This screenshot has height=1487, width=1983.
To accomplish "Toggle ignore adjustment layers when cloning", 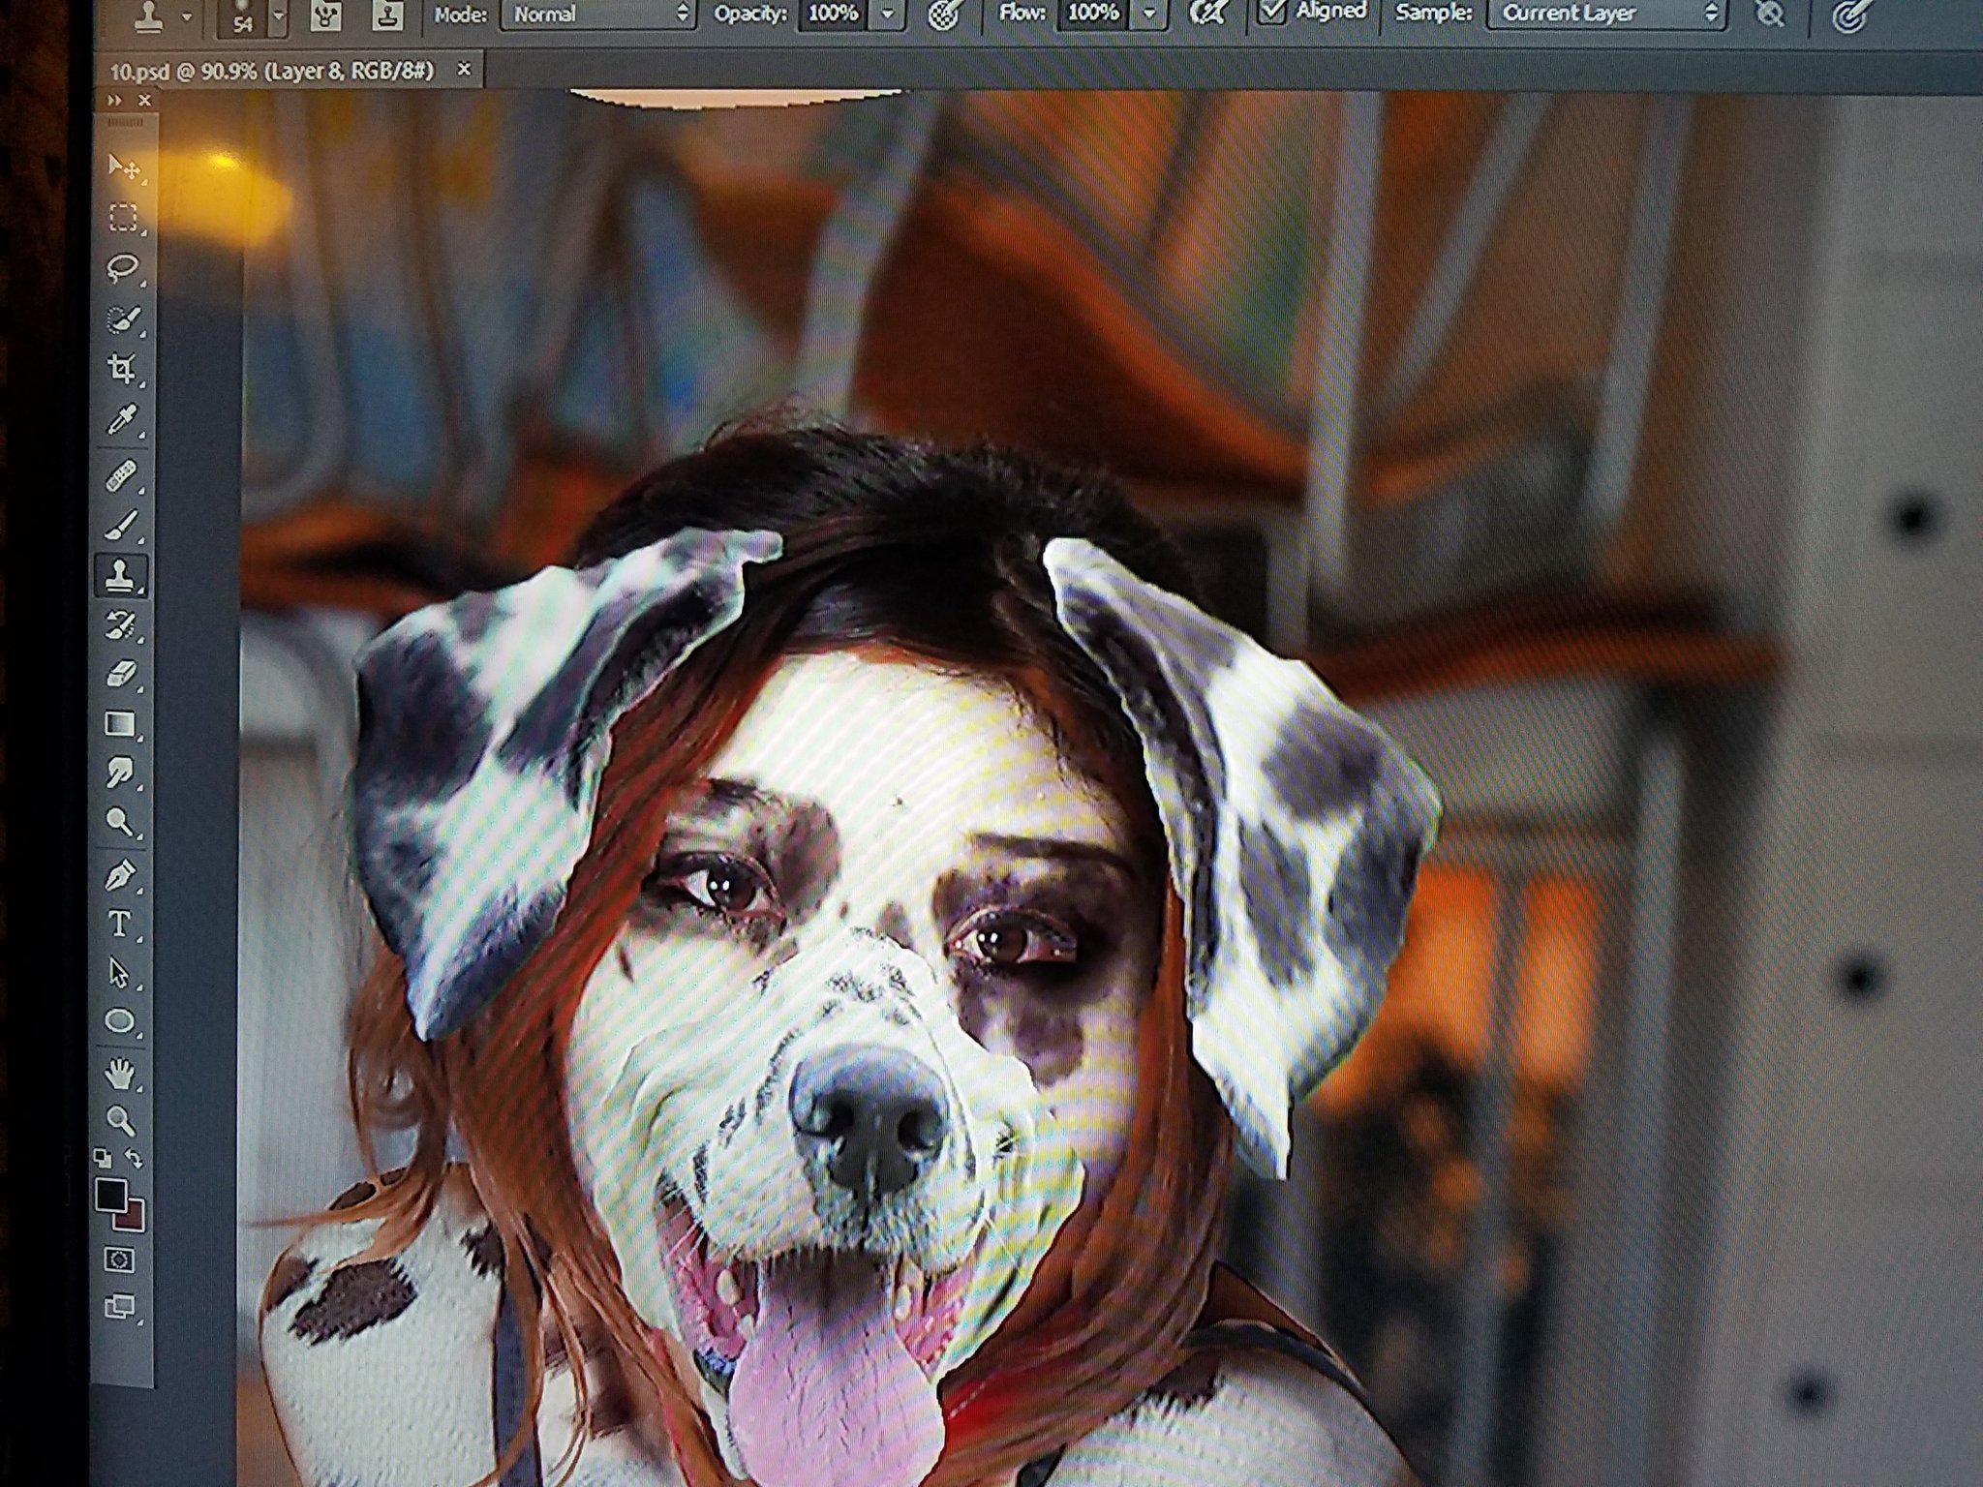I will [1770, 14].
